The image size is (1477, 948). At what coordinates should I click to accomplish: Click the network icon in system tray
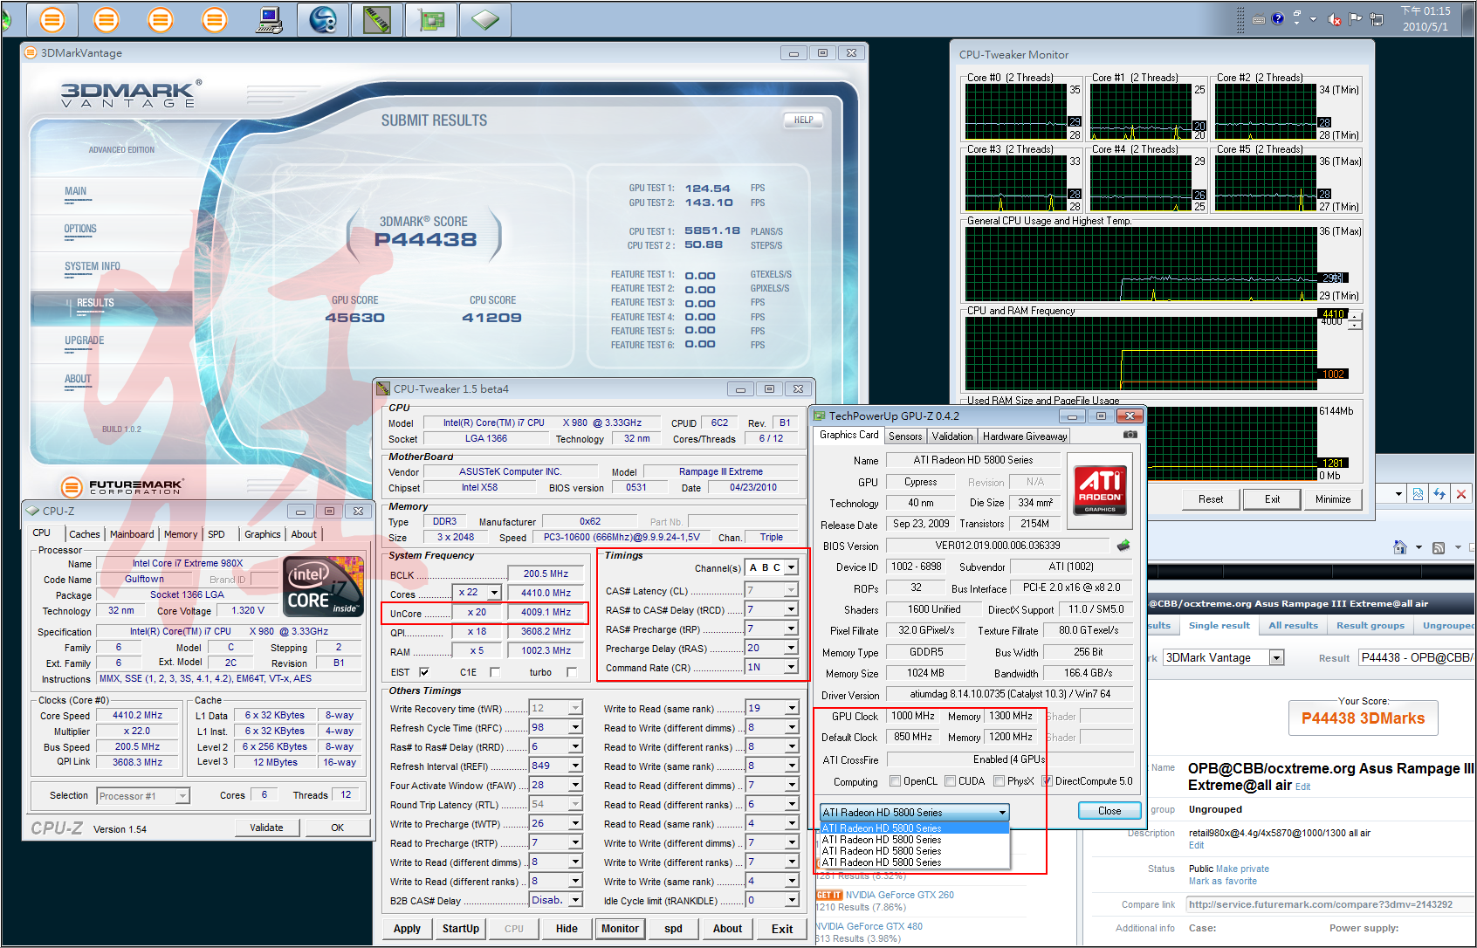[1377, 18]
